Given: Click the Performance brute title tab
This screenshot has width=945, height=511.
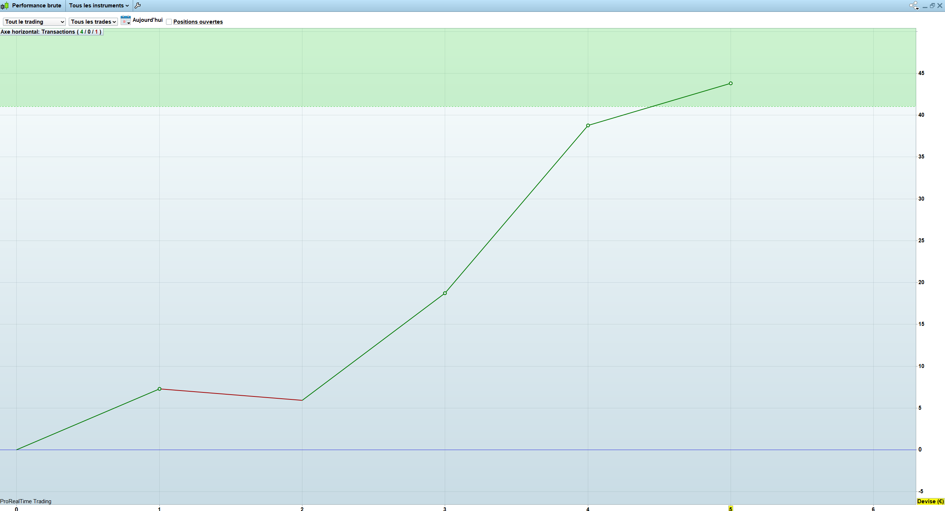Looking at the screenshot, I should click(36, 6).
